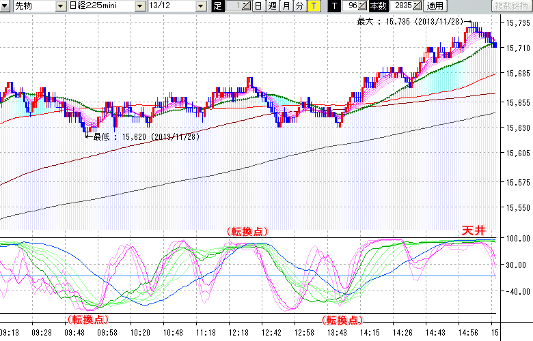
Task: Click the 14:43 time axis label
Action: click(x=435, y=333)
